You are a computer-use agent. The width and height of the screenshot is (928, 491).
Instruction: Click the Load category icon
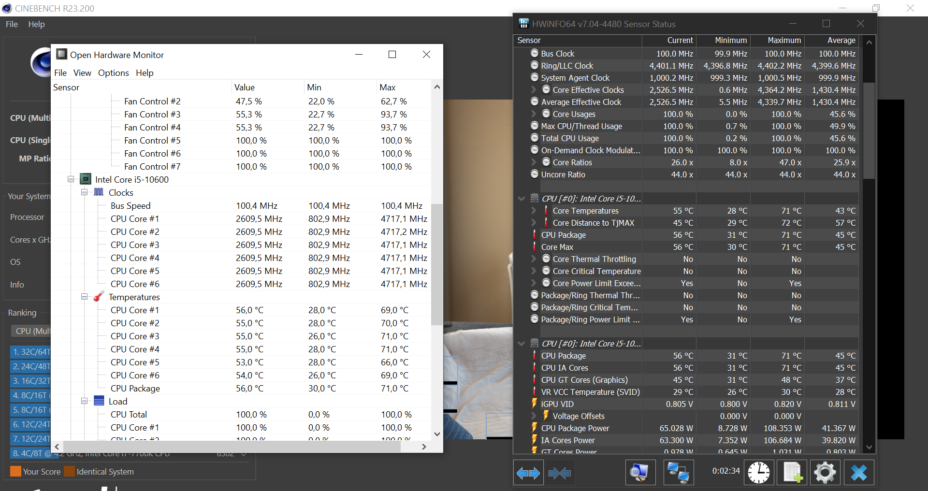point(99,401)
